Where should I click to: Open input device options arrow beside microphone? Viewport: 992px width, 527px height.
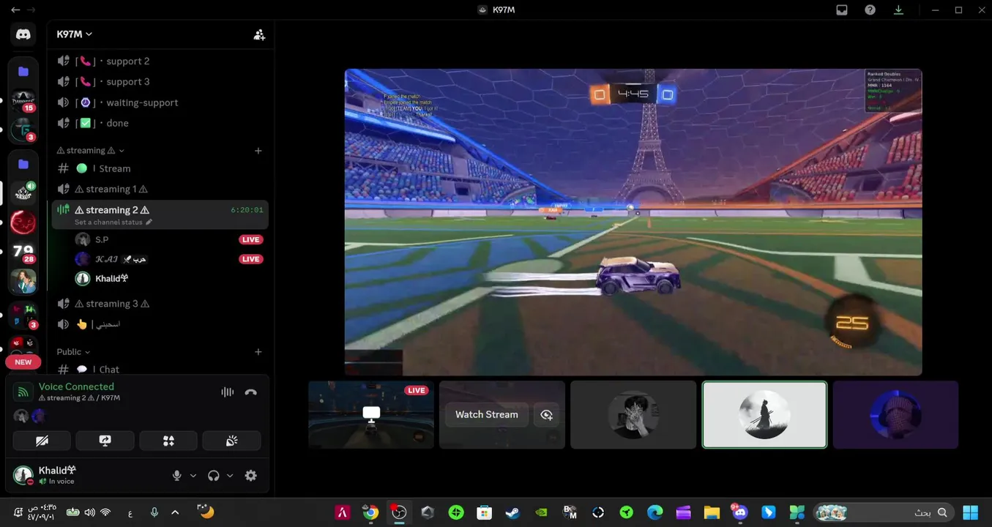point(193,476)
